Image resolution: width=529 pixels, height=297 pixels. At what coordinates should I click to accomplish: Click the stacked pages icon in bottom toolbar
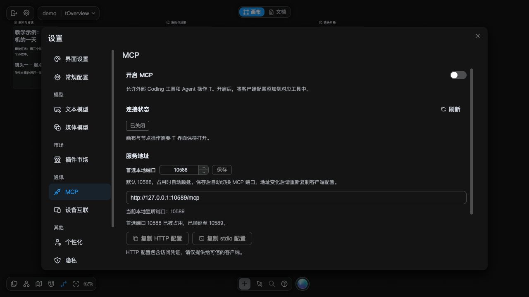(14, 284)
